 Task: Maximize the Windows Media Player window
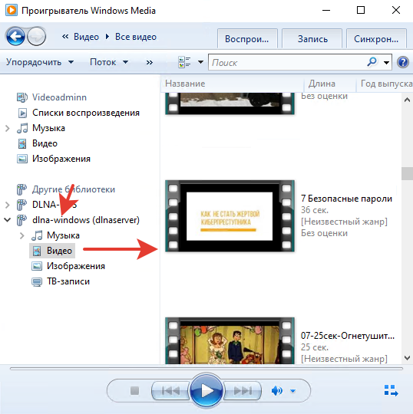[361, 10]
